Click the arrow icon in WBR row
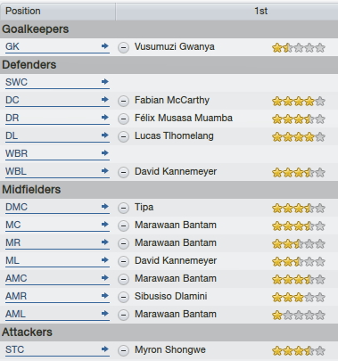The height and width of the screenshot is (361, 338). [104, 153]
